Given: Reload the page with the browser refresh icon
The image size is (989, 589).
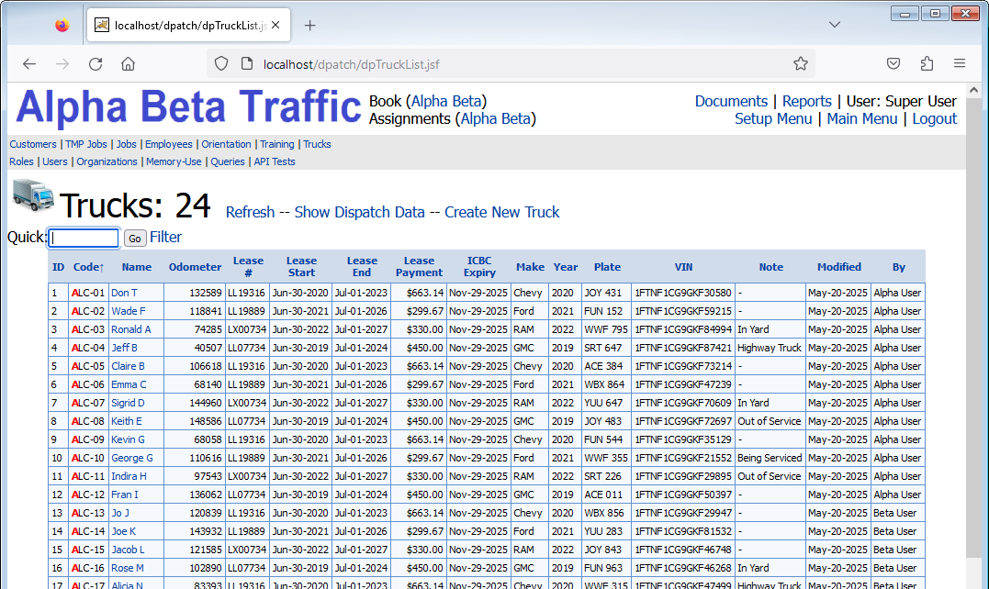Looking at the screenshot, I should pyautogui.click(x=96, y=64).
